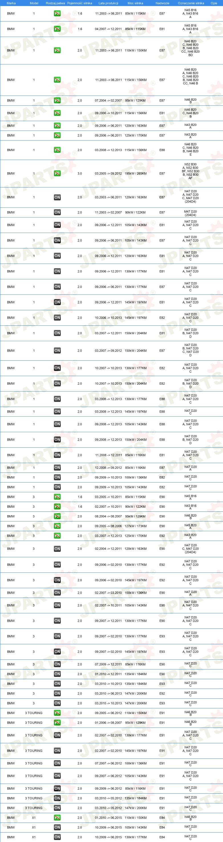Click PB icon in 125kW/170KM E92 row
The width and height of the screenshot is (223, 842).
coord(57,536)
